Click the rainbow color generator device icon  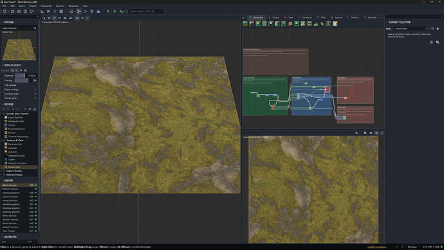coord(258,24)
